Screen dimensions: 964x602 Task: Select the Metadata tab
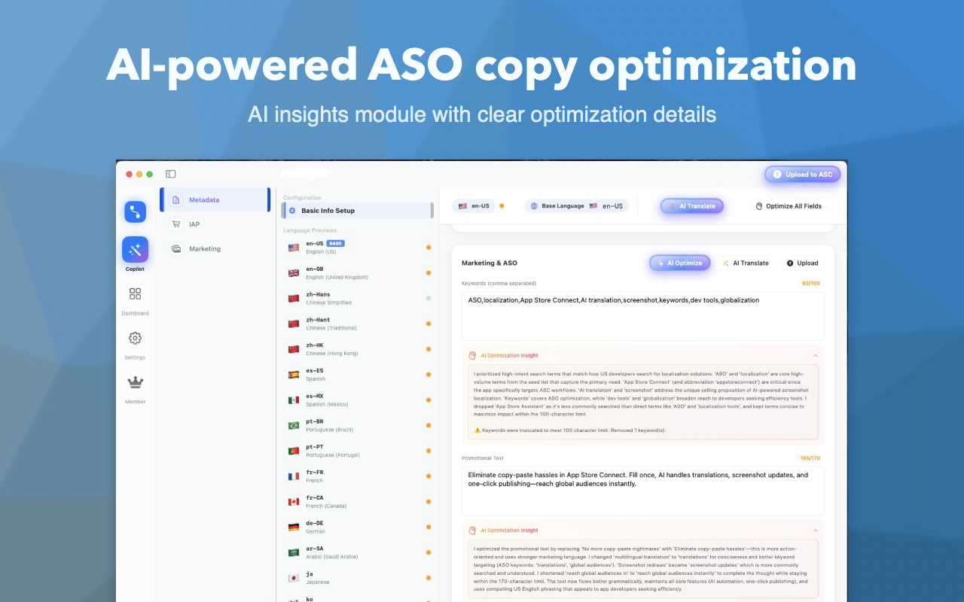[x=215, y=200]
